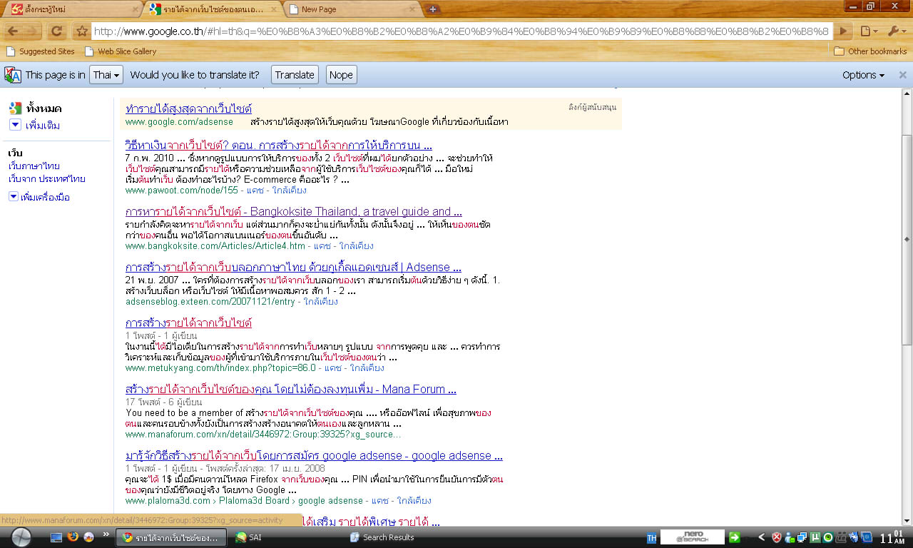Reload the current page
The image size is (913, 548).
tap(56, 31)
